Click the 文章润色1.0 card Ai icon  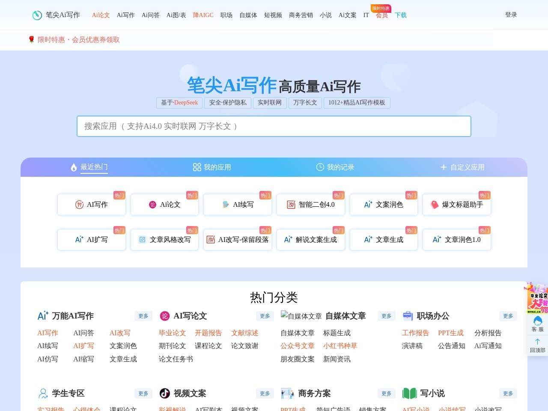pos(437,240)
